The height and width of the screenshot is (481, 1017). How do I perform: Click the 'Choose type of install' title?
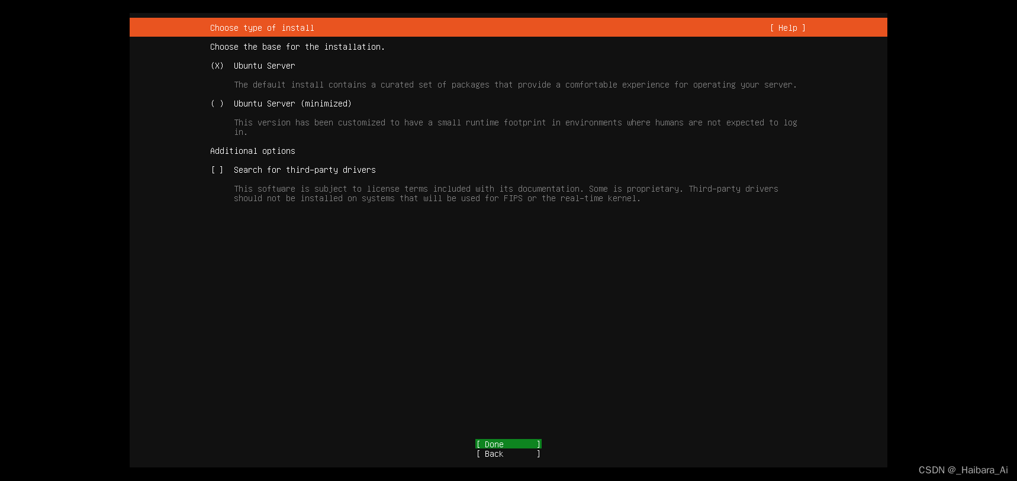point(262,28)
